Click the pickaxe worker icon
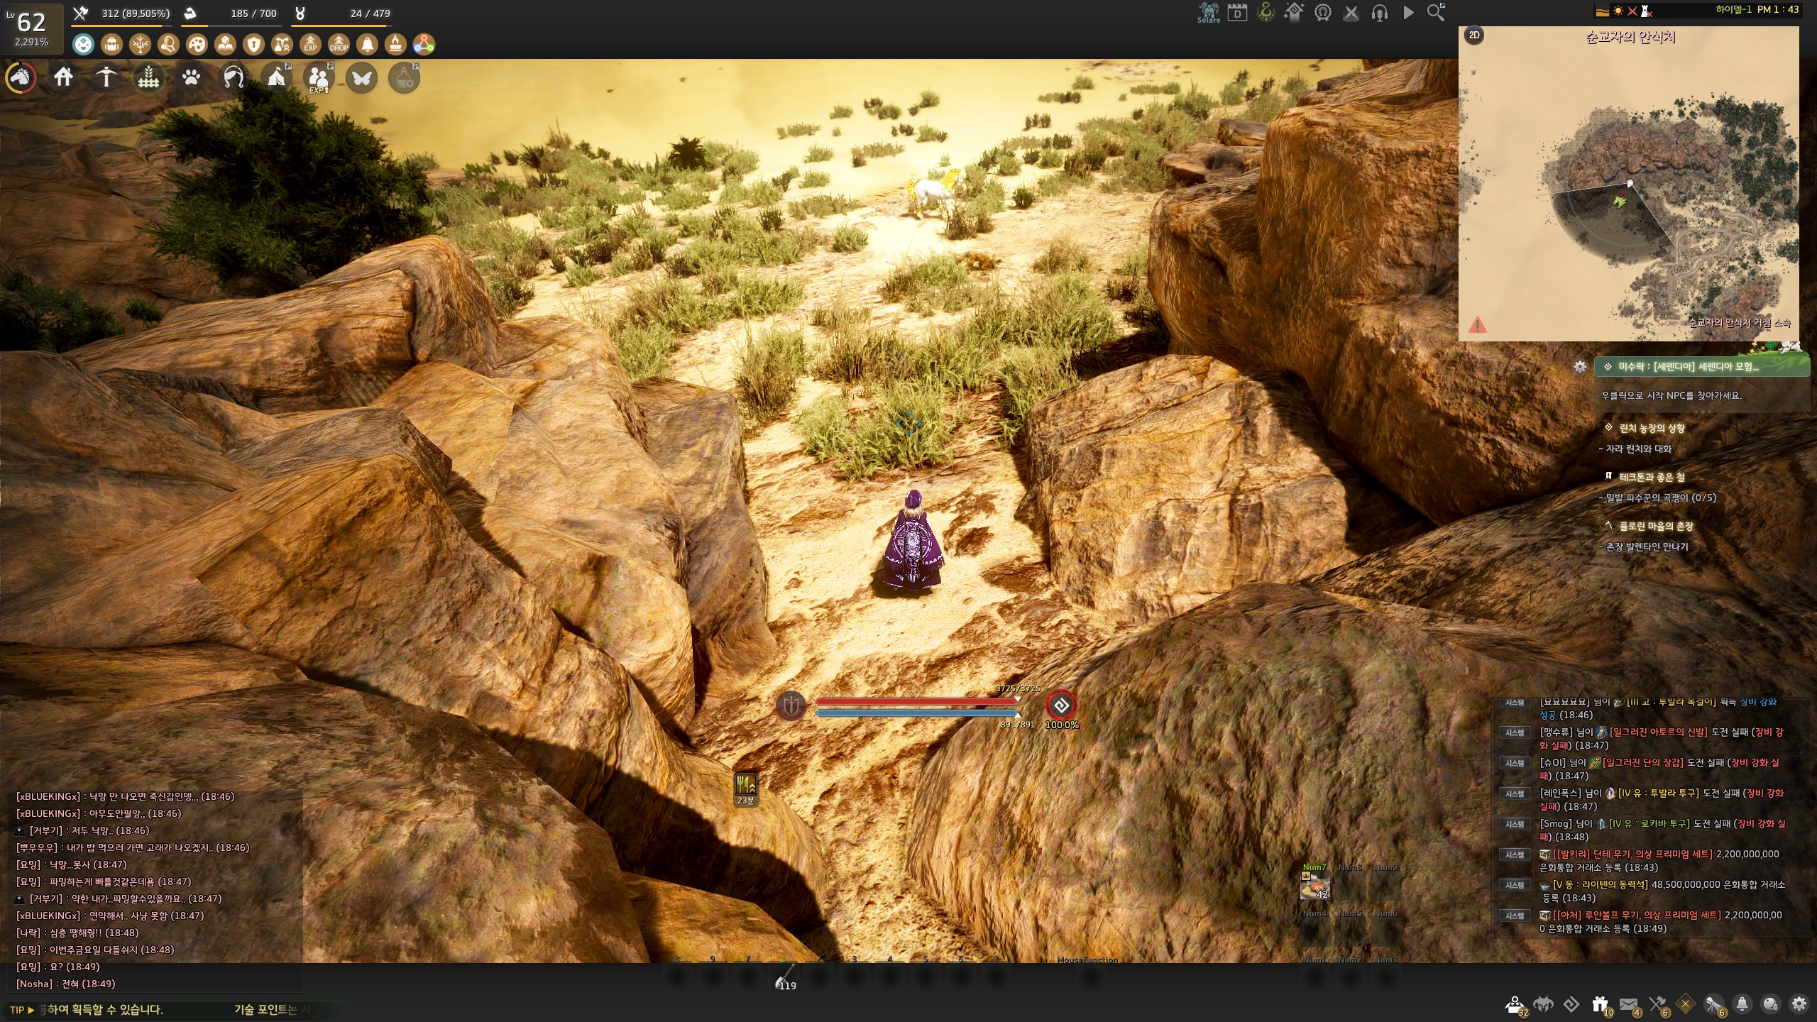This screenshot has width=1817, height=1022. (x=106, y=77)
